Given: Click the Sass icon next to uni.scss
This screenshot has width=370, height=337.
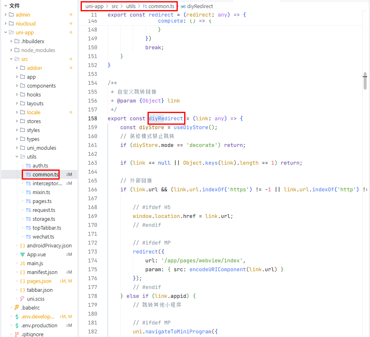Looking at the screenshot, I should click(23, 299).
